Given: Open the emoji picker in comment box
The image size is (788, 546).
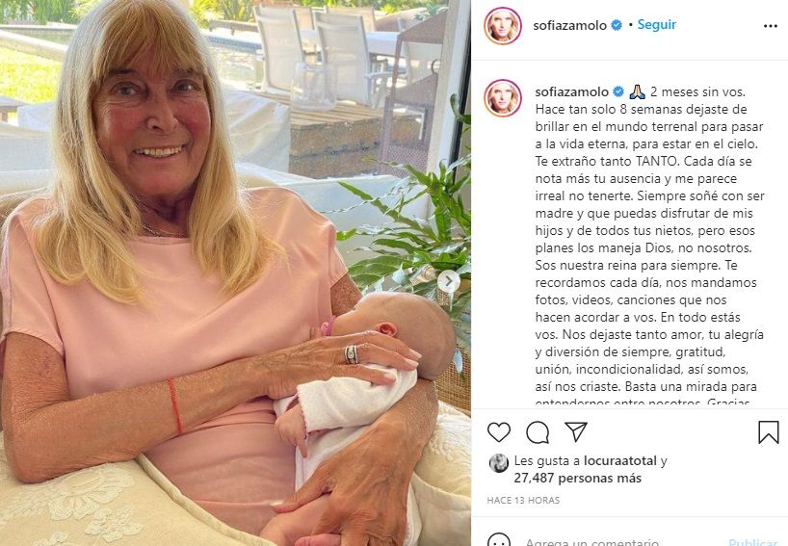Looking at the screenshot, I should 499,541.
